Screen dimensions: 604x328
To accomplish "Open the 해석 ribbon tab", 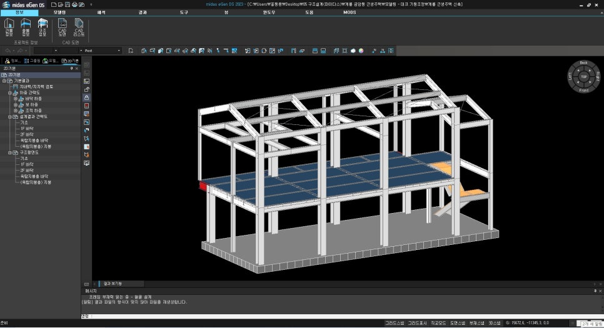I will click(101, 12).
